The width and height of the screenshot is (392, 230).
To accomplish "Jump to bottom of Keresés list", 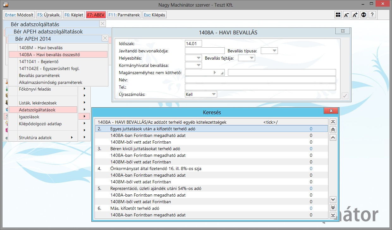I will (333, 215).
